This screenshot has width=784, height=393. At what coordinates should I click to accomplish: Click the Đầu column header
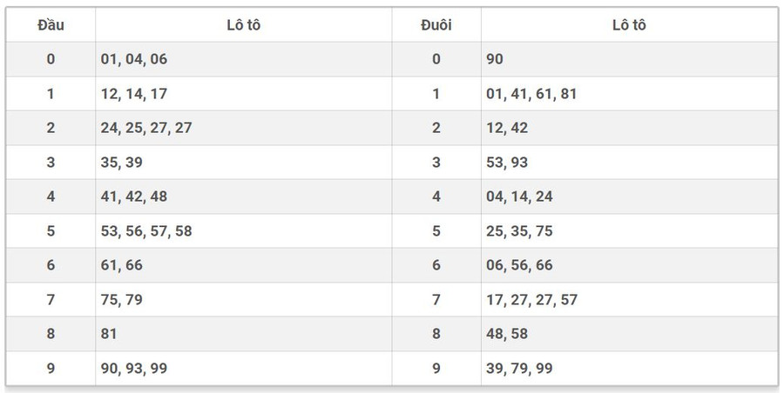[x=51, y=25]
